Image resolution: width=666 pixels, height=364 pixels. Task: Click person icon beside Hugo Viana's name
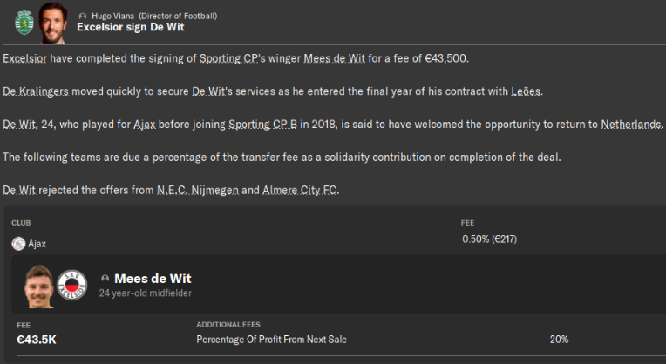click(x=82, y=16)
